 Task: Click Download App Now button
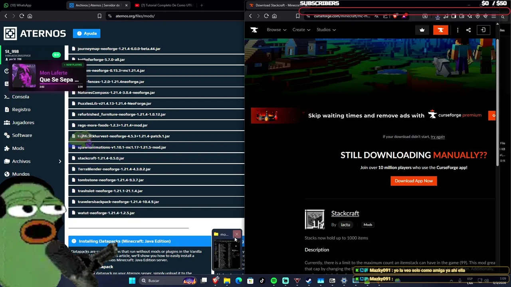(x=414, y=181)
